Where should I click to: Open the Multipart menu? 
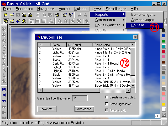pos(81,9)
